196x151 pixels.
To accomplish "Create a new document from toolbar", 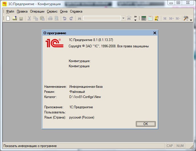I will point(8,18).
